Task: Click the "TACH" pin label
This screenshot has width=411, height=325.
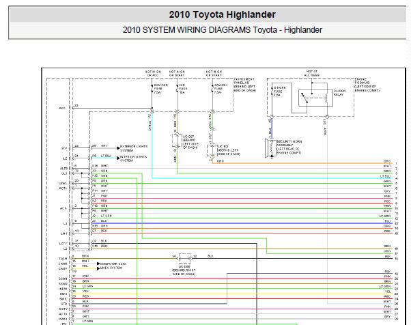Action: tap(63, 259)
